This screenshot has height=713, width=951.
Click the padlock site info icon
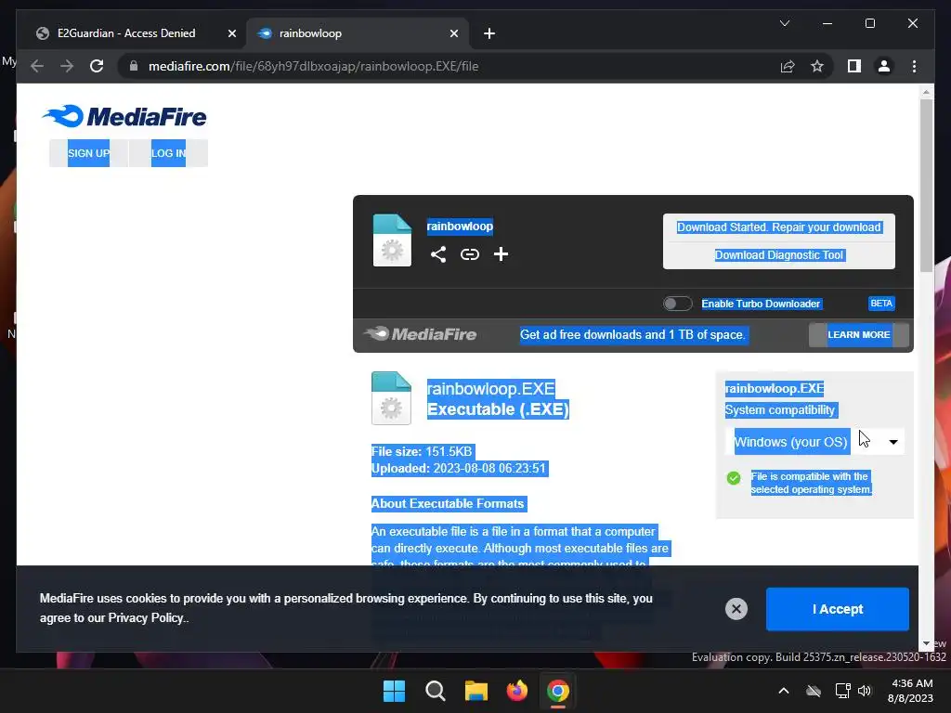pyautogui.click(x=134, y=66)
